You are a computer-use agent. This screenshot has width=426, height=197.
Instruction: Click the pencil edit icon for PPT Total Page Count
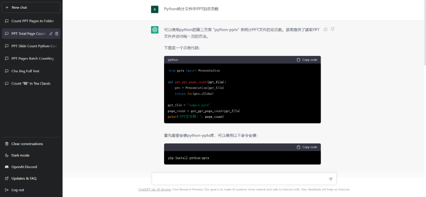[x=50, y=34]
